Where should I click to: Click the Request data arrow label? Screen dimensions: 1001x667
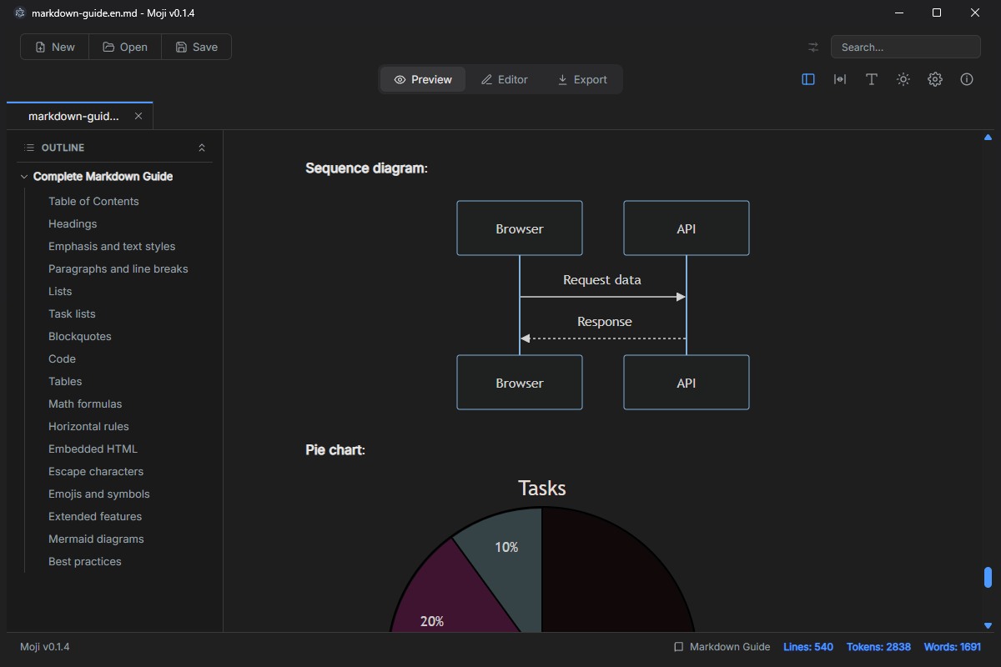602,280
